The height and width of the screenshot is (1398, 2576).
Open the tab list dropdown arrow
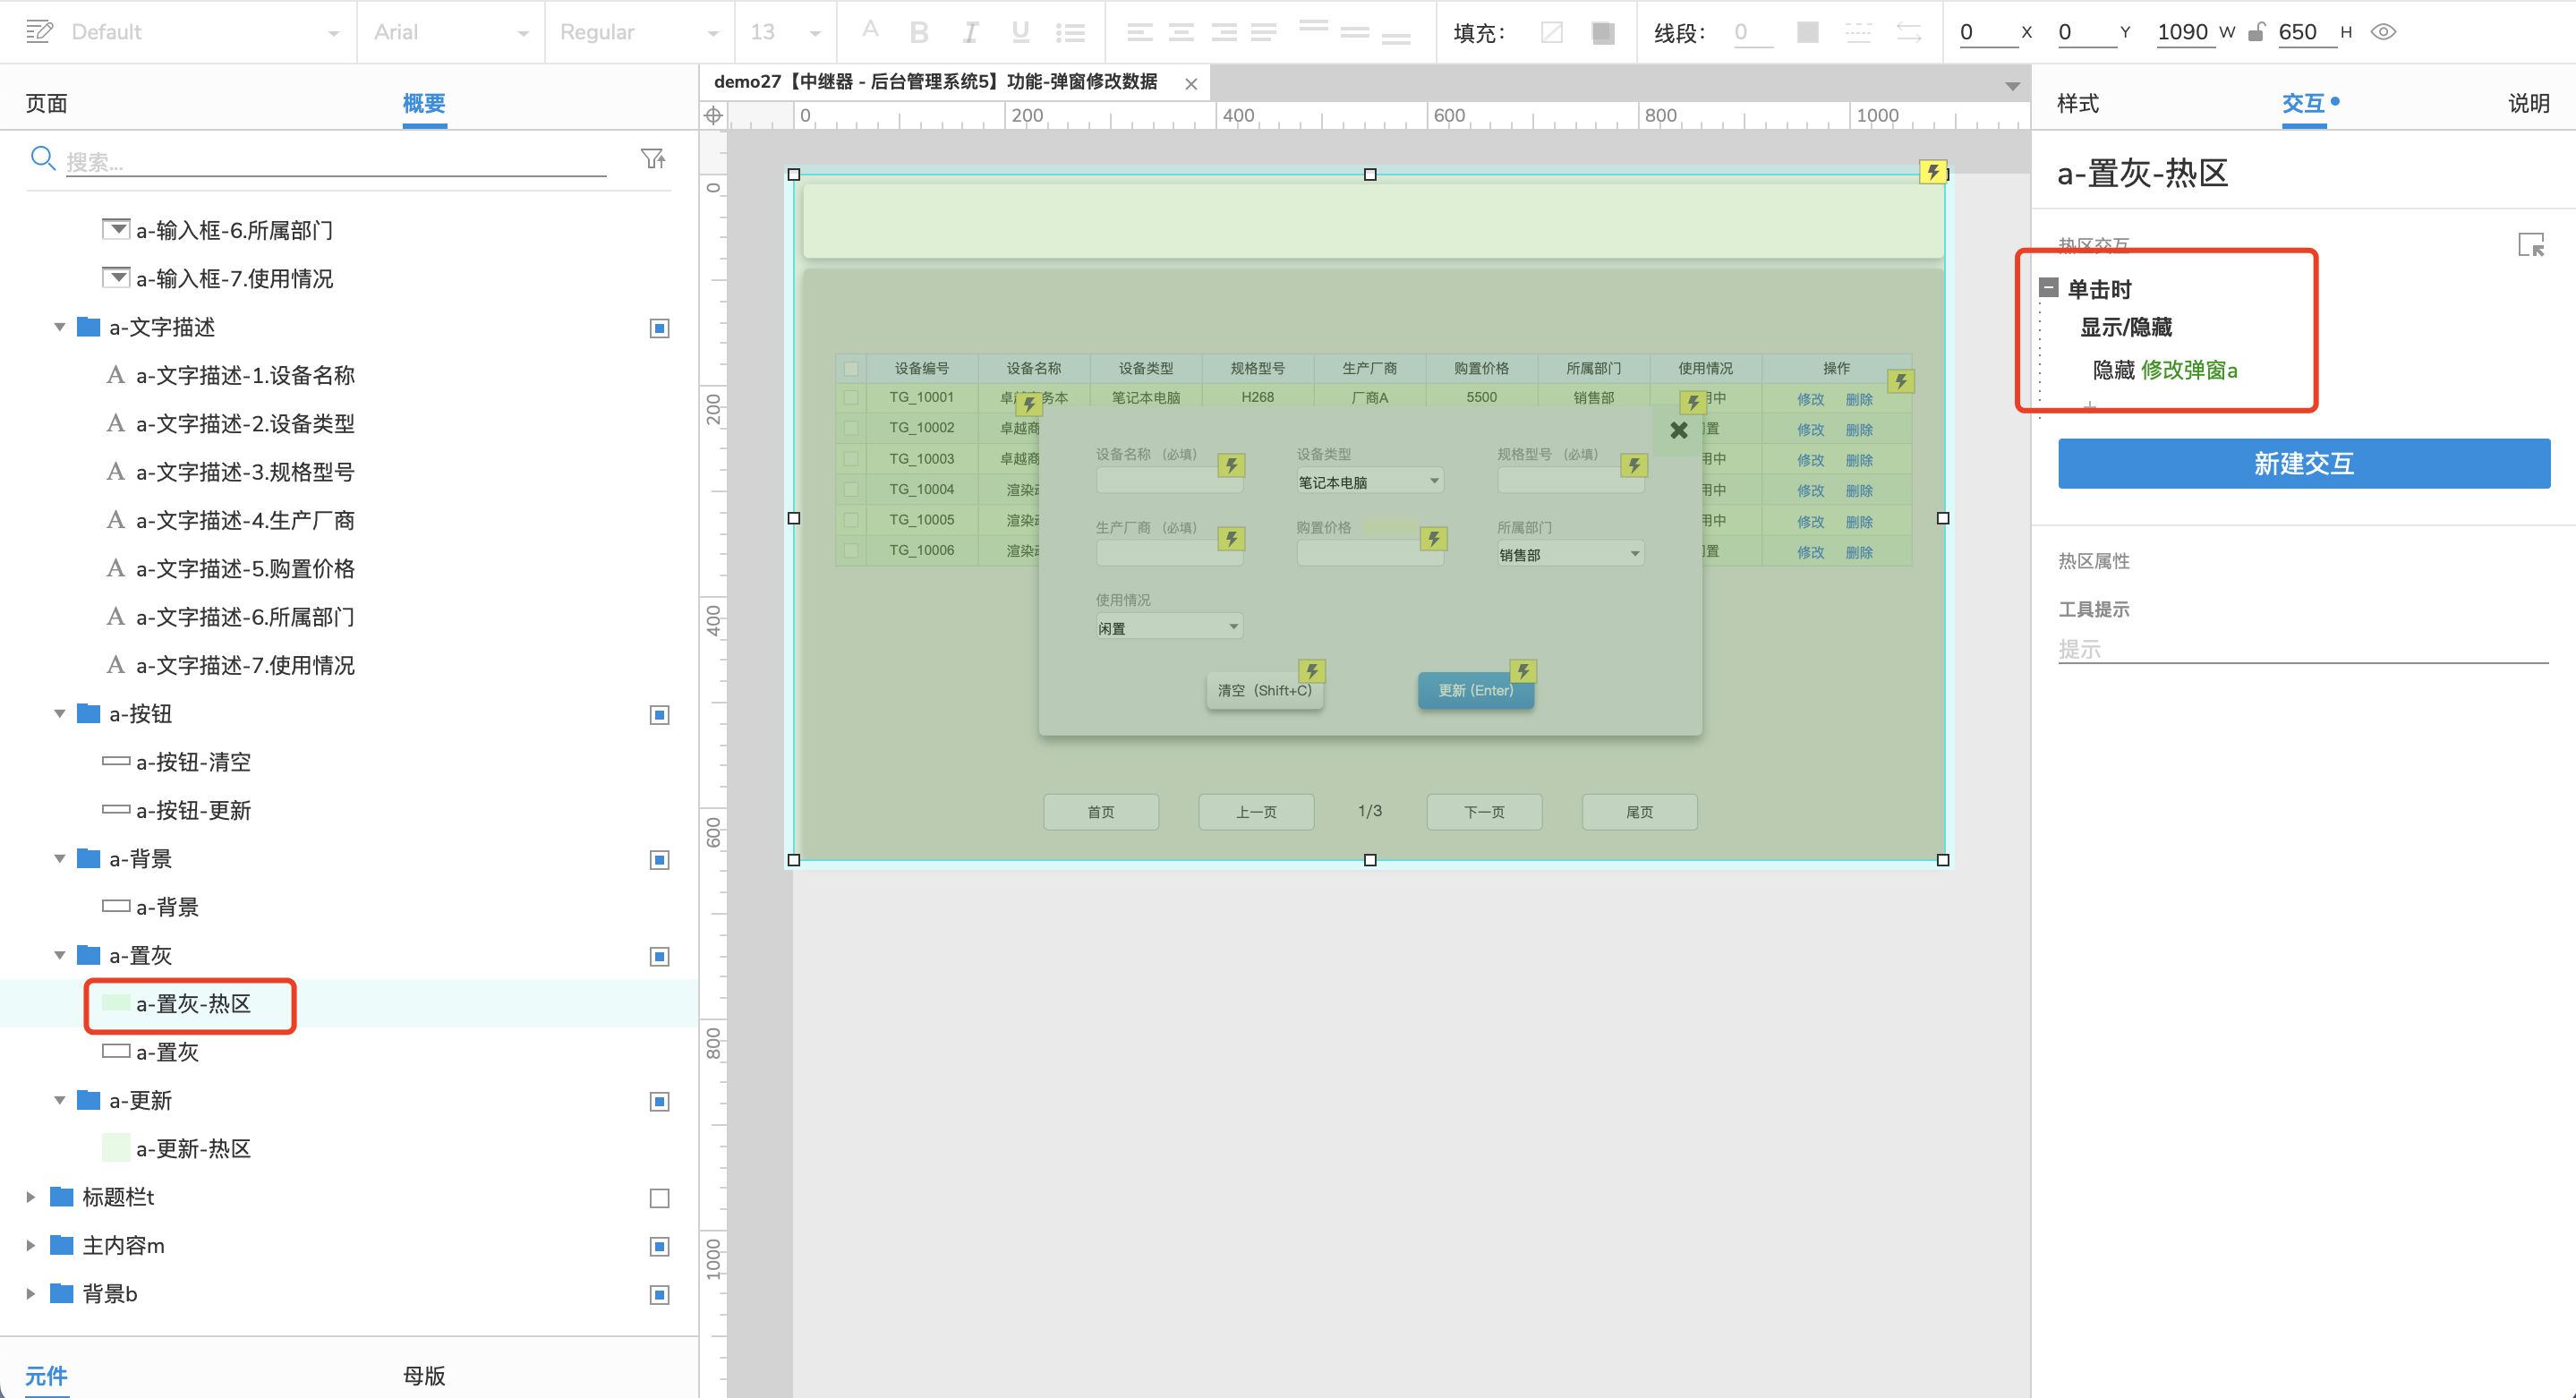click(2012, 86)
